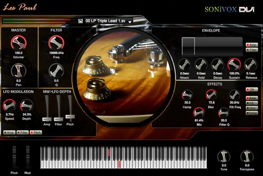Screen dimensions: 263x176
Task: Click the Effects Comp knob
Action: [x=187, y=95]
